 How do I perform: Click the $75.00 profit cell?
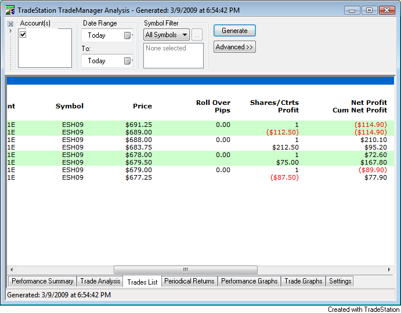287,162
